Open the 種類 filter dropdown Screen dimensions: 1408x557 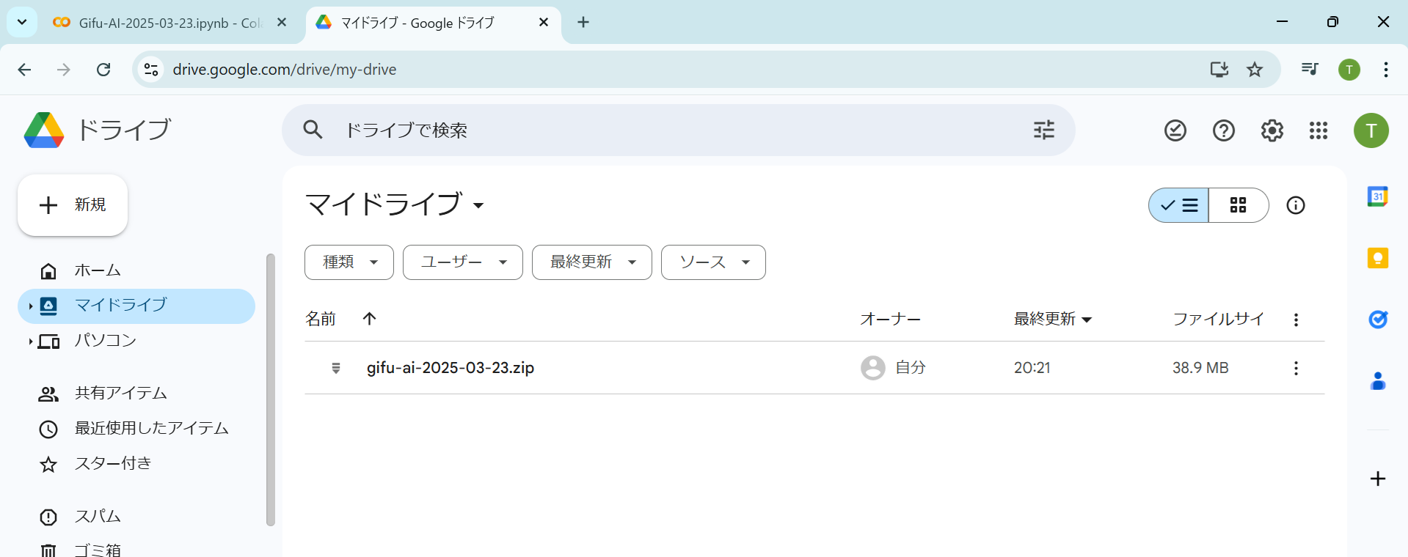pyautogui.click(x=349, y=262)
